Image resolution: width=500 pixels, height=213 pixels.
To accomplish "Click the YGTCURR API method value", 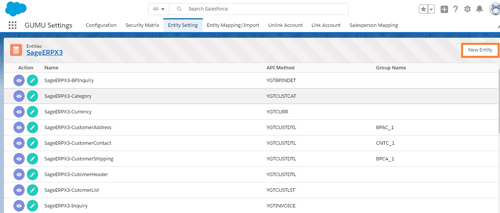I will coord(277,112).
